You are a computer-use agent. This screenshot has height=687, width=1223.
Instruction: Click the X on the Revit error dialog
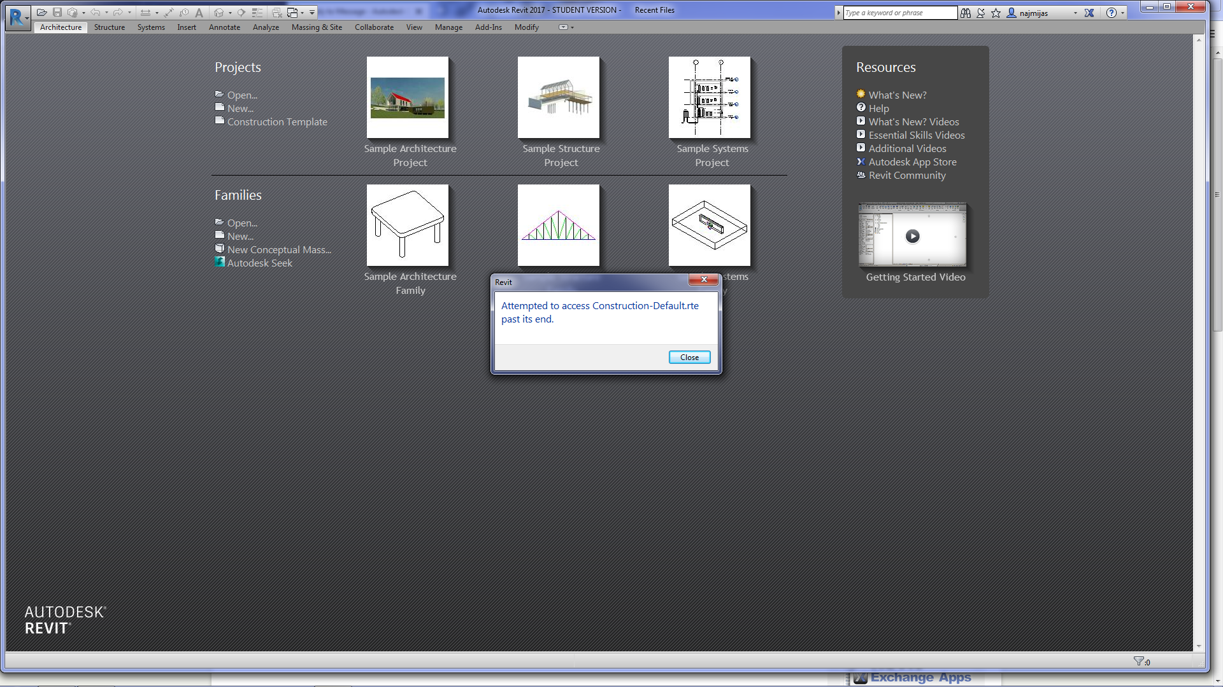pyautogui.click(x=704, y=279)
